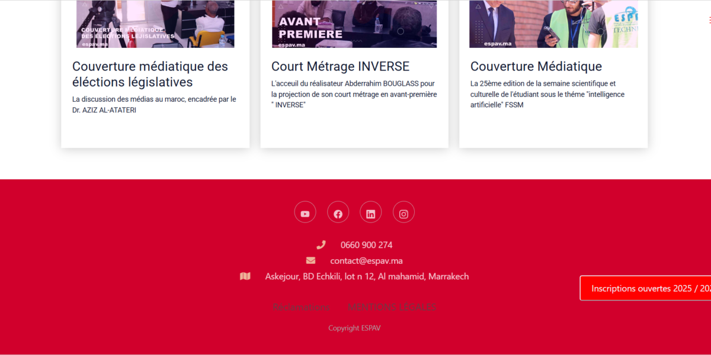Click the Facebook icon in footer
711x355 pixels.
coord(338,212)
